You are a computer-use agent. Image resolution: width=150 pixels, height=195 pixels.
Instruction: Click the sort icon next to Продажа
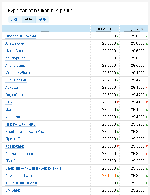point(142,29)
